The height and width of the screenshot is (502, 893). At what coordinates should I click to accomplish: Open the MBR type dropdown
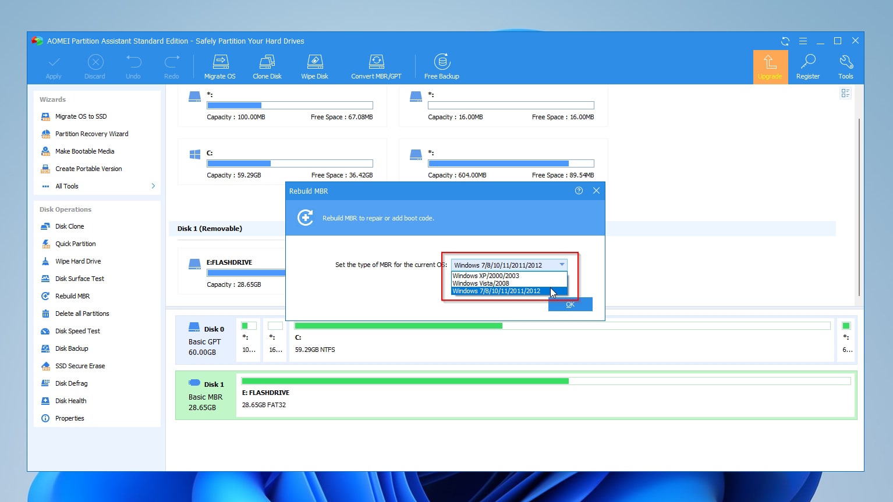[509, 265]
